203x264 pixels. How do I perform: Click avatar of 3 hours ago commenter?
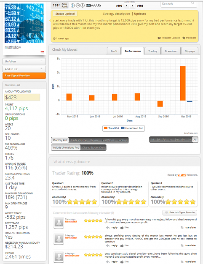coord(59,223)
